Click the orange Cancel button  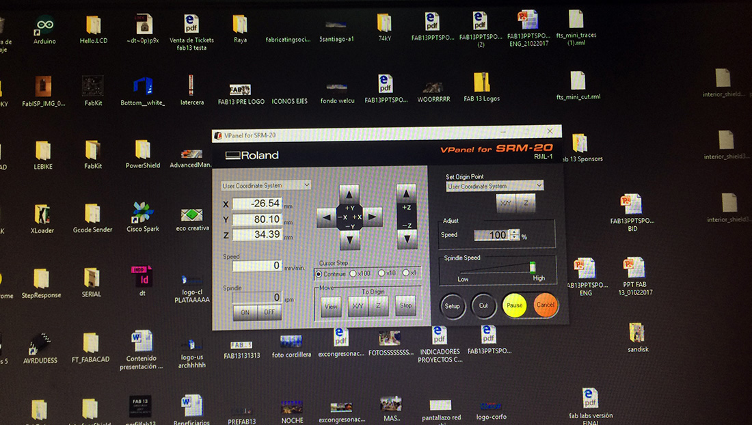pyautogui.click(x=546, y=305)
